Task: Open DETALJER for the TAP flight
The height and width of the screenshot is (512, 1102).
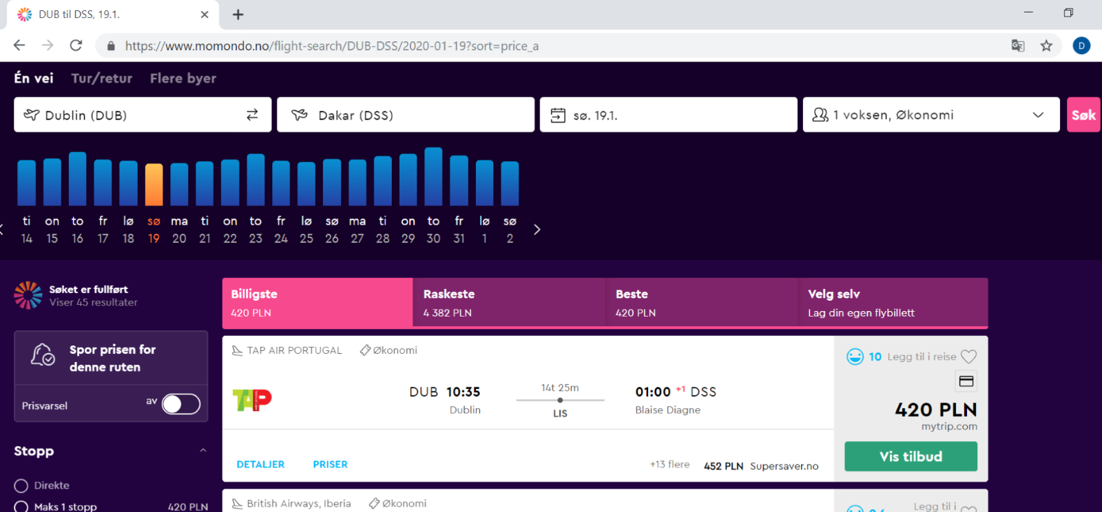Action: (x=260, y=465)
